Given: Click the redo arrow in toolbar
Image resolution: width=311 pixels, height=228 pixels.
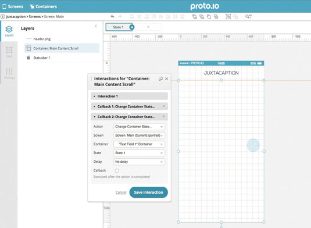Looking at the screenshot, I should 120,16.
